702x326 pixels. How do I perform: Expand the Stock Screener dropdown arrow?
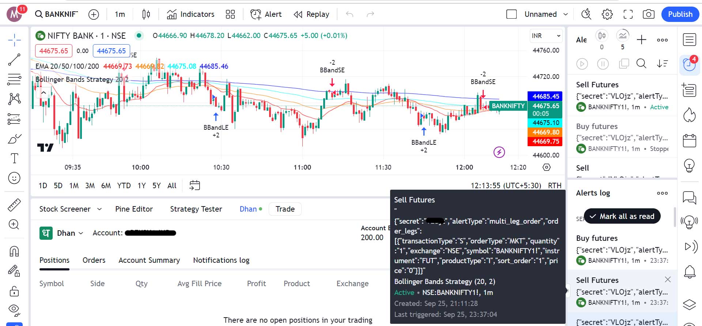click(x=99, y=209)
